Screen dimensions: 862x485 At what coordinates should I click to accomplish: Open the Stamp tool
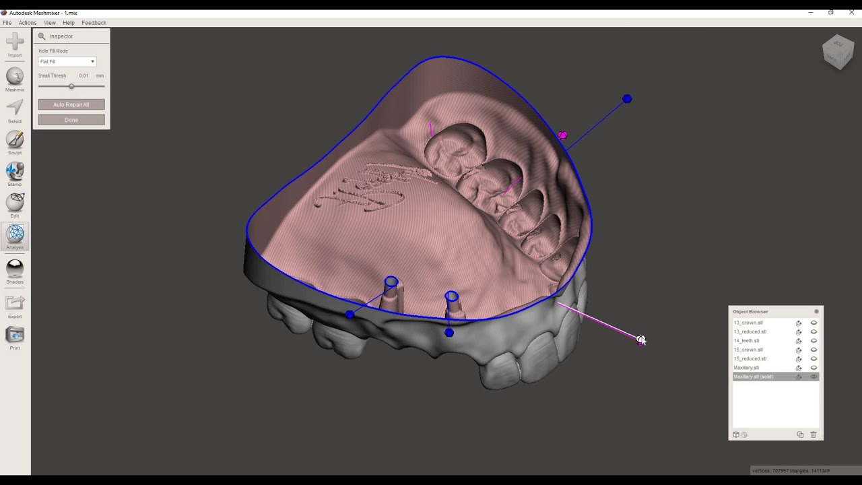[15, 174]
